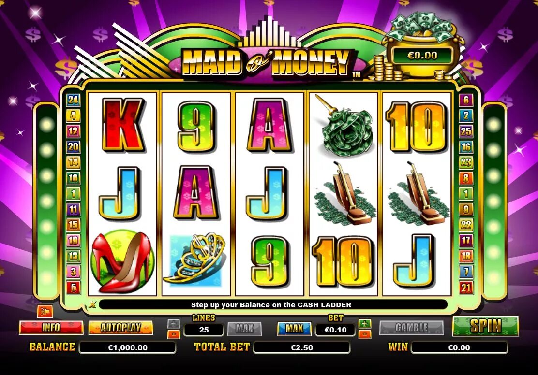Decrease lines with orange minus button
Screen dimensions: 538x375
point(174,334)
